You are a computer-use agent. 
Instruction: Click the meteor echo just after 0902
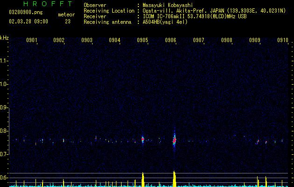point(64,141)
